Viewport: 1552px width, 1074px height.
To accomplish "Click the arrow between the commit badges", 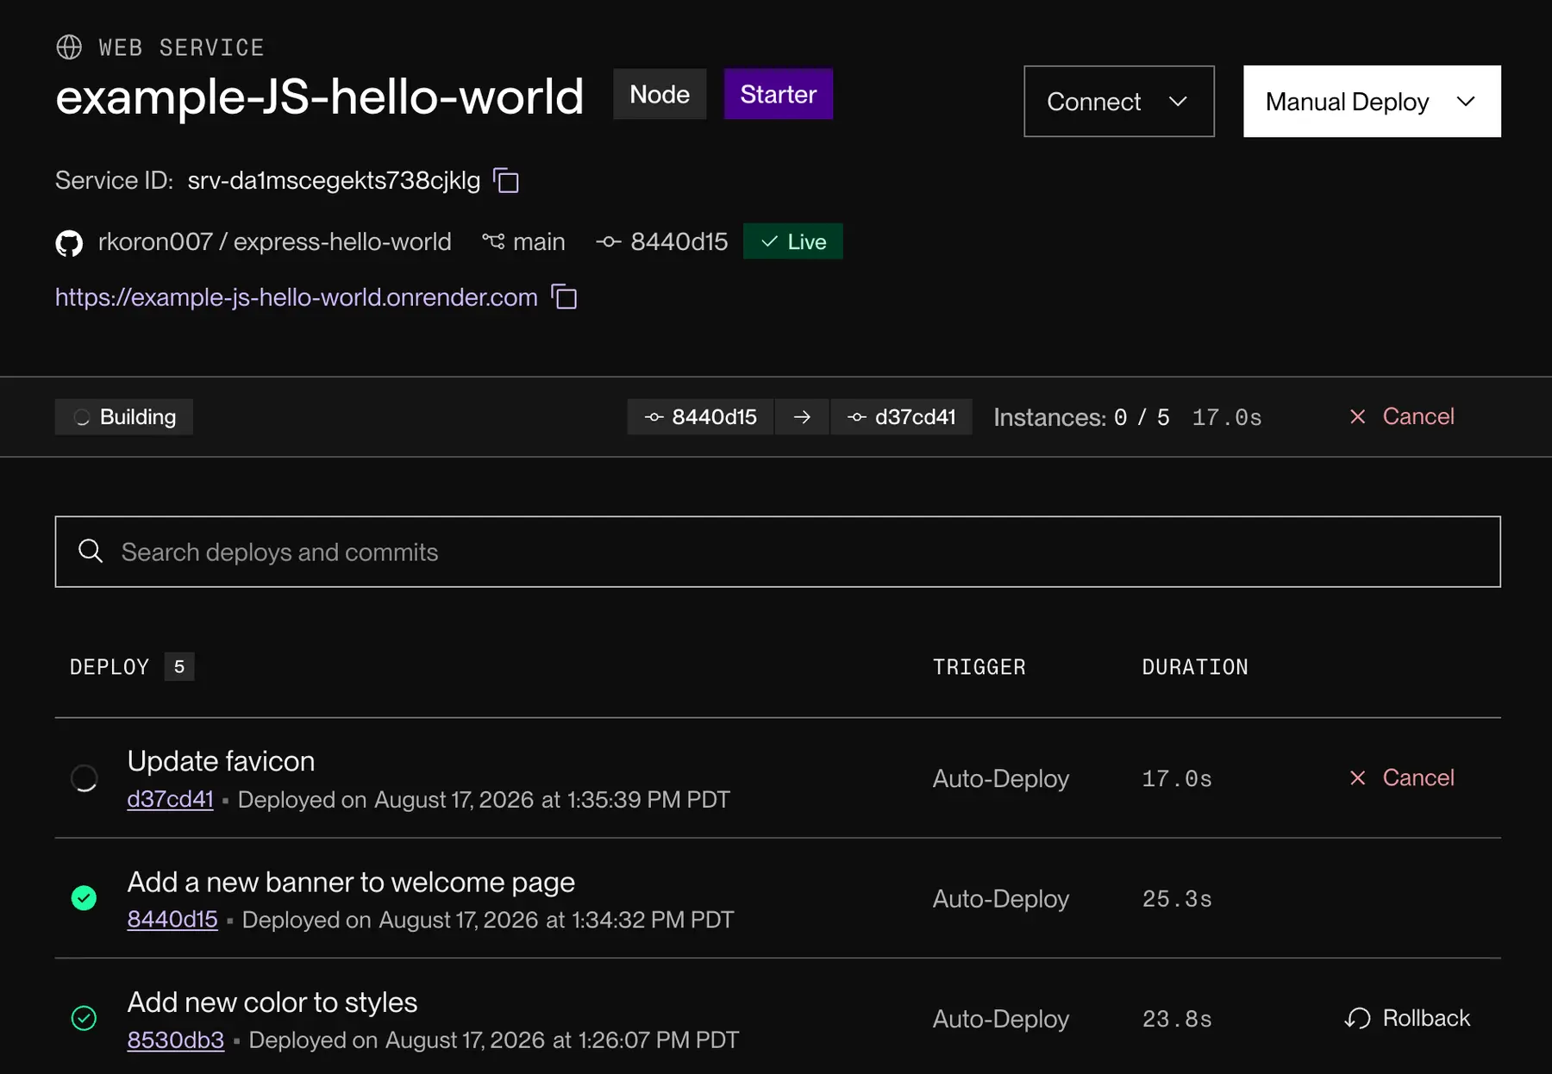I will 802,417.
